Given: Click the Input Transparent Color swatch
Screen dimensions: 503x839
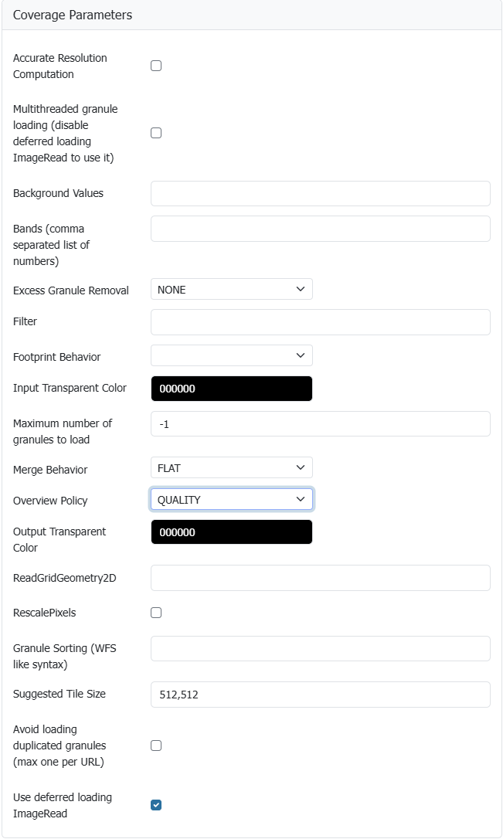Looking at the screenshot, I should (x=231, y=389).
